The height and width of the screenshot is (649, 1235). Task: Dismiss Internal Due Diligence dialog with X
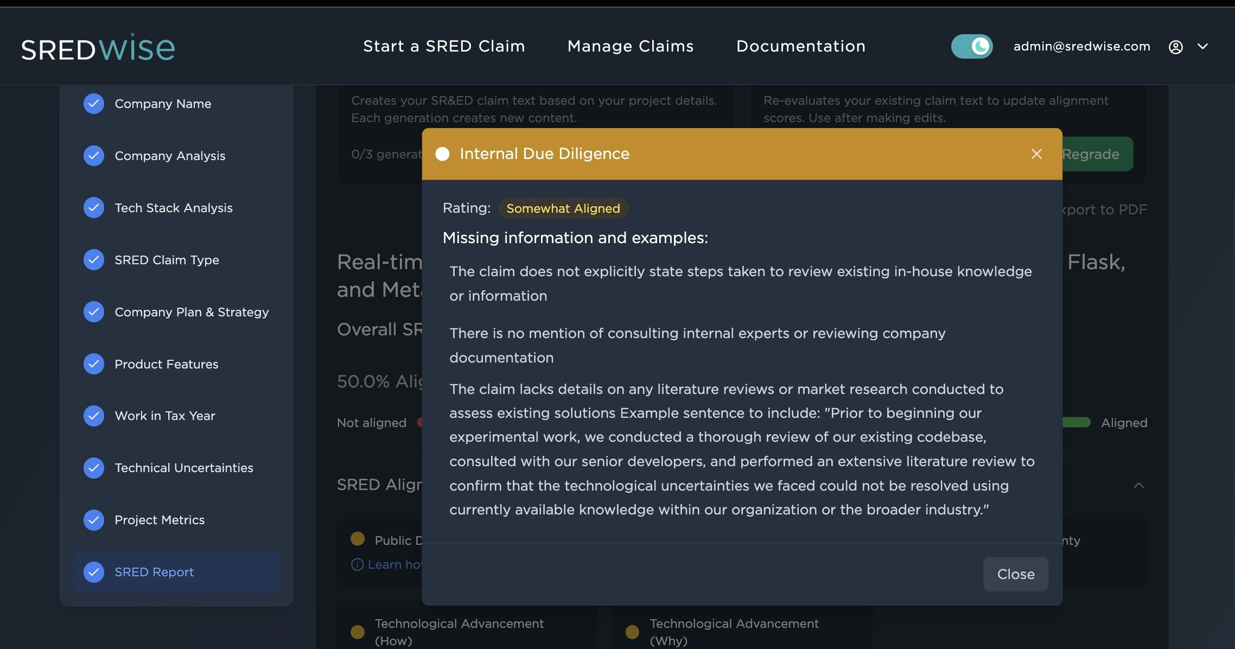click(1036, 154)
